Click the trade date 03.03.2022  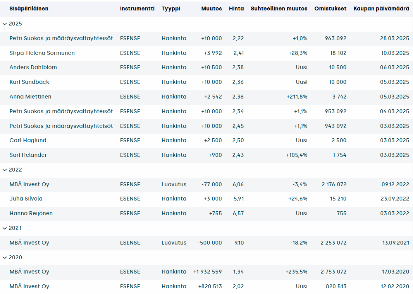(394, 213)
